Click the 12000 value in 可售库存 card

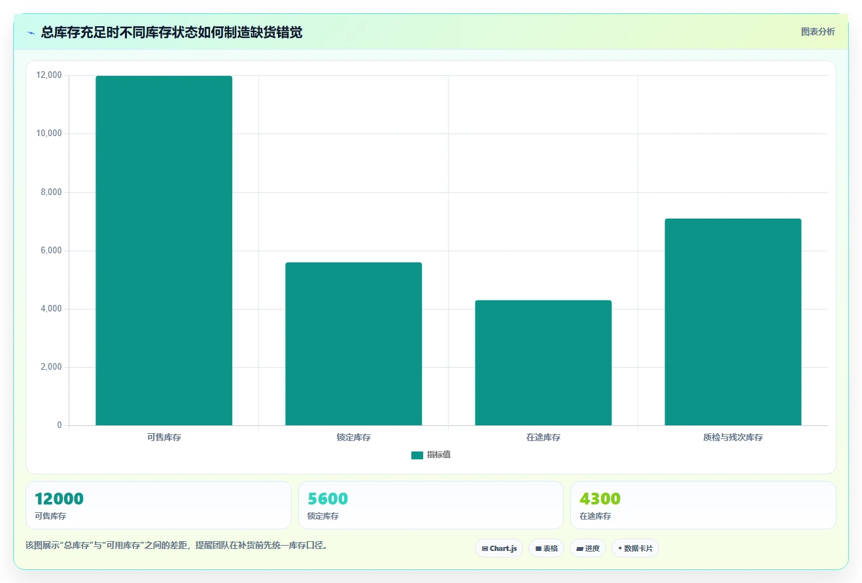pos(59,499)
